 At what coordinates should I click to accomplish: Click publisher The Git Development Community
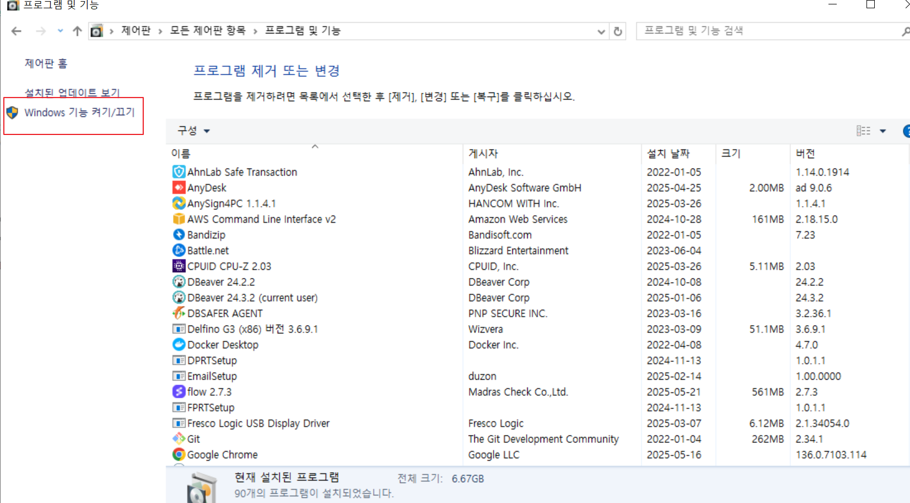pyautogui.click(x=544, y=439)
